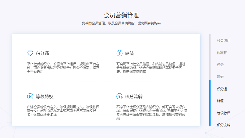
Task: Open the 积分 side tab
Action: click(220, 65)
